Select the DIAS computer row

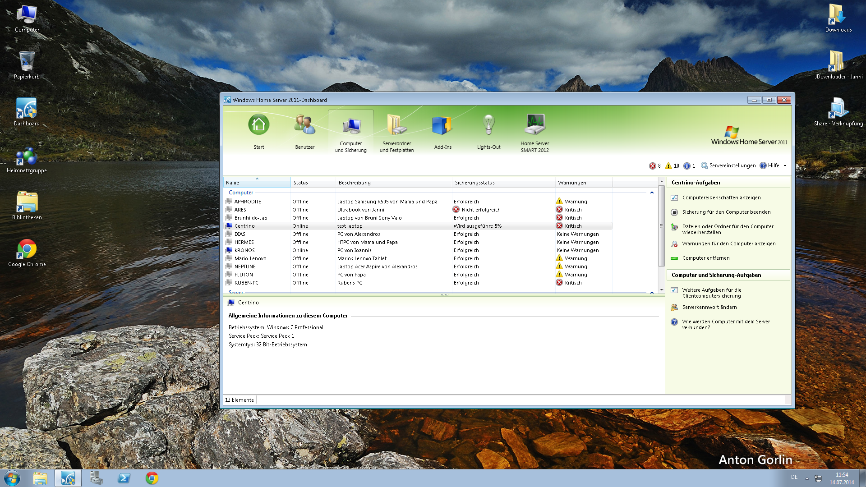[x=418, y=234]
